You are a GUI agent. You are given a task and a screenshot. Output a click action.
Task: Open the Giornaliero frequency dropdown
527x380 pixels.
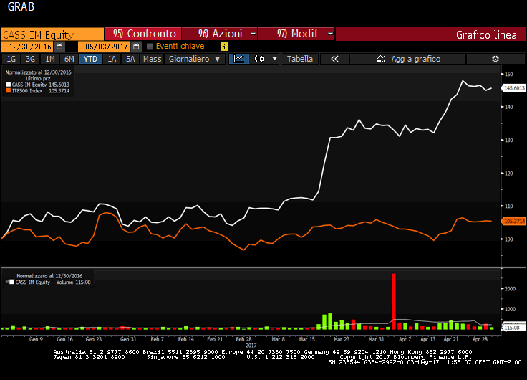tap(195, 60)
